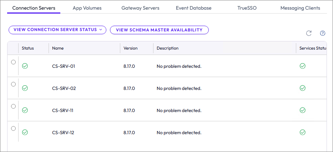Image resolution: width=333 pixels, height=152 pixels.
Task: Sort by the Version column header
Action: 131,48
